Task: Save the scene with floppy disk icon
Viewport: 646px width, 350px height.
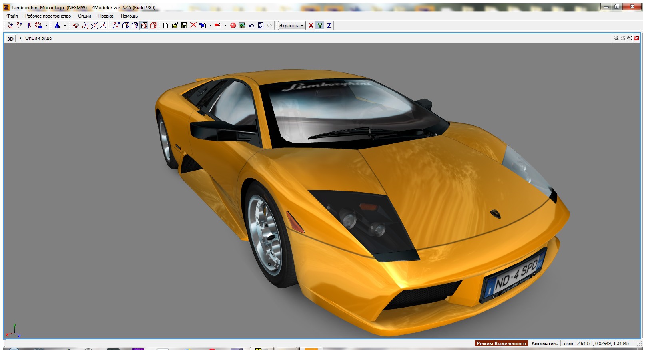Action: (x=184, y=25)
